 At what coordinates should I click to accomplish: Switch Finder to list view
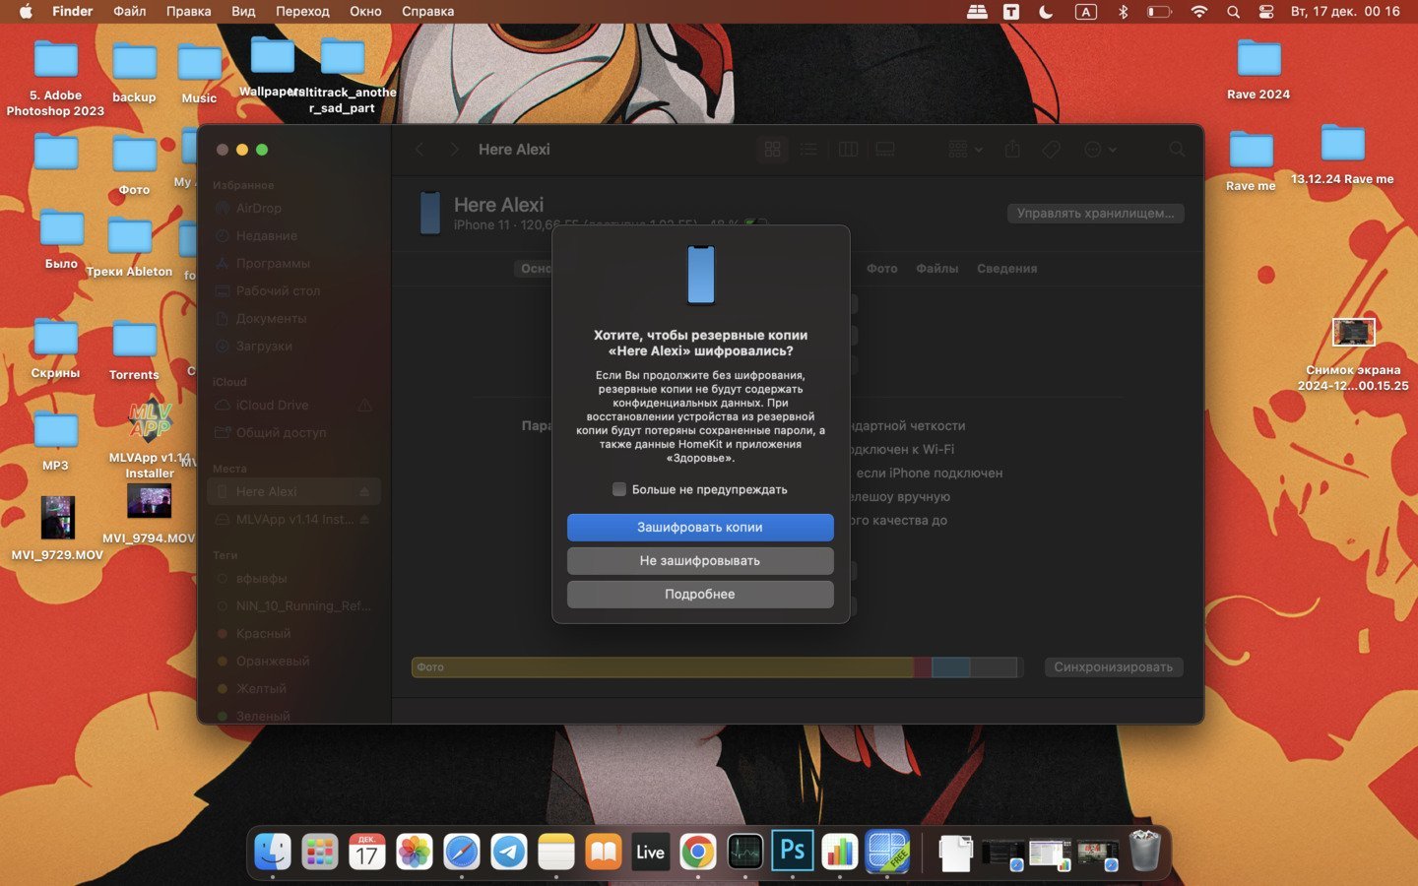click(x=808, y=150)
